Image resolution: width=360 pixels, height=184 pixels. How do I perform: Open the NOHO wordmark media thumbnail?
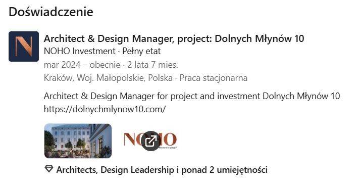[x=150, y=141]
